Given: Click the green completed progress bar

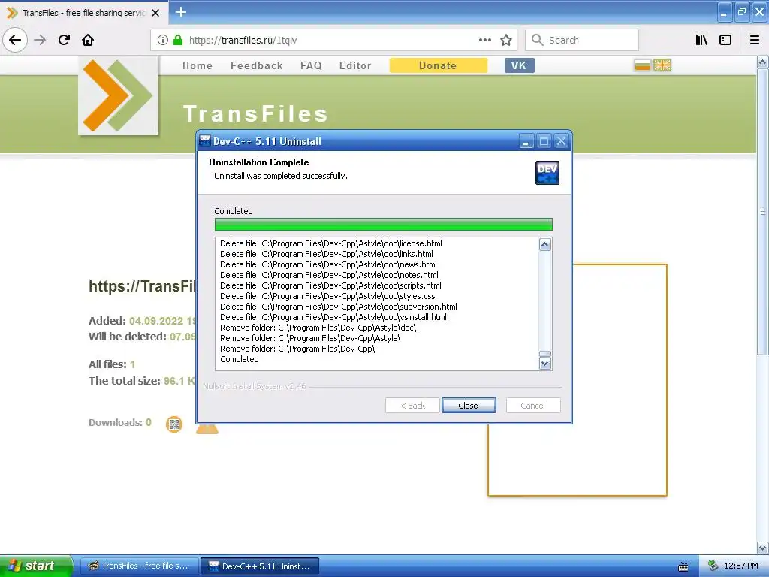Looking at the screenshot, I should click(x=384, y=225).
